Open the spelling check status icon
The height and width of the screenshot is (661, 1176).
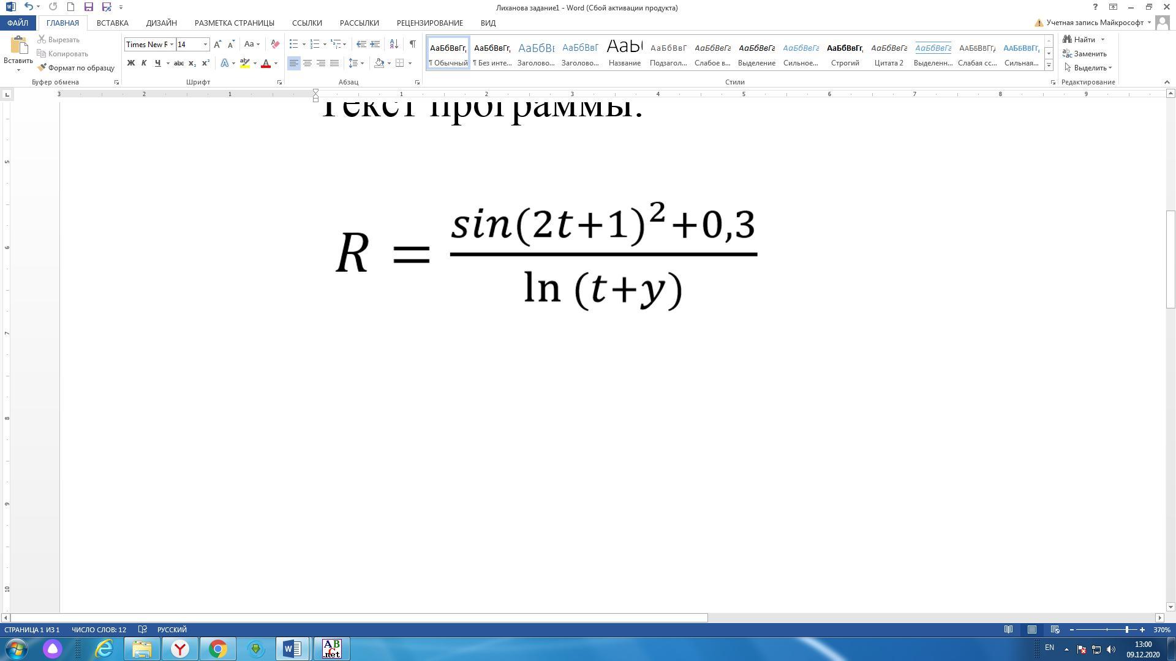point(142,630)
